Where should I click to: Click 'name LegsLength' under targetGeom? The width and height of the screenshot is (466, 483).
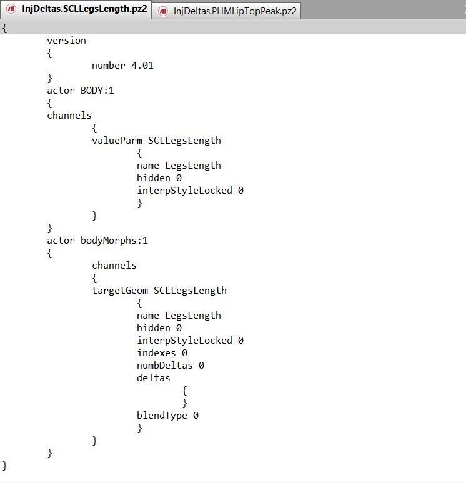pyautogui.click(x=179, y=316)
